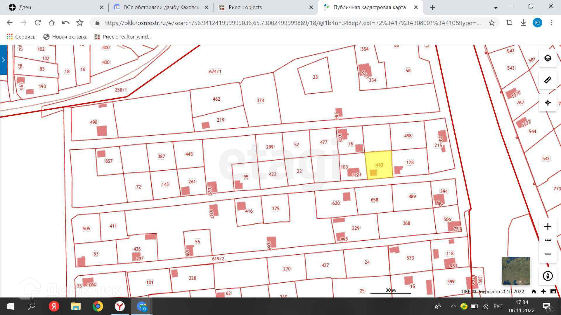Bookmark page using address bar star
Viewport: 561px width, 315px height.
pyautogui.click(x=491, y=23)
